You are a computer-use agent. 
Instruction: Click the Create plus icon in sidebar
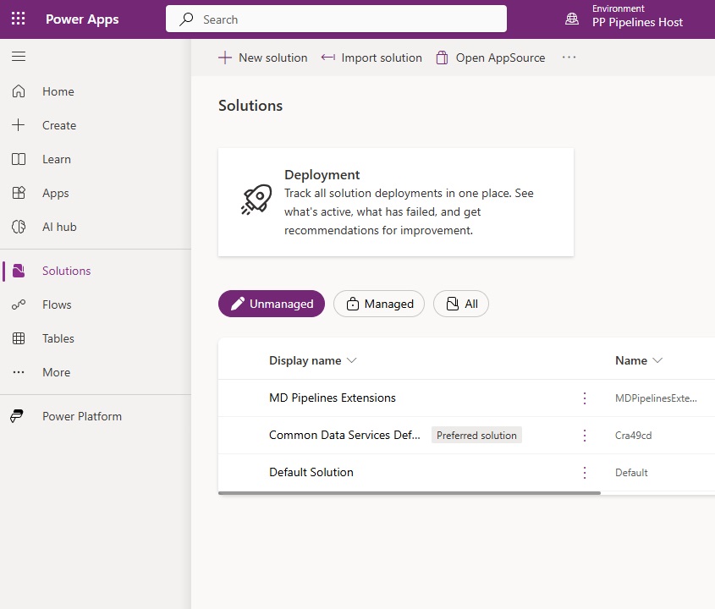tap(19, 125)
